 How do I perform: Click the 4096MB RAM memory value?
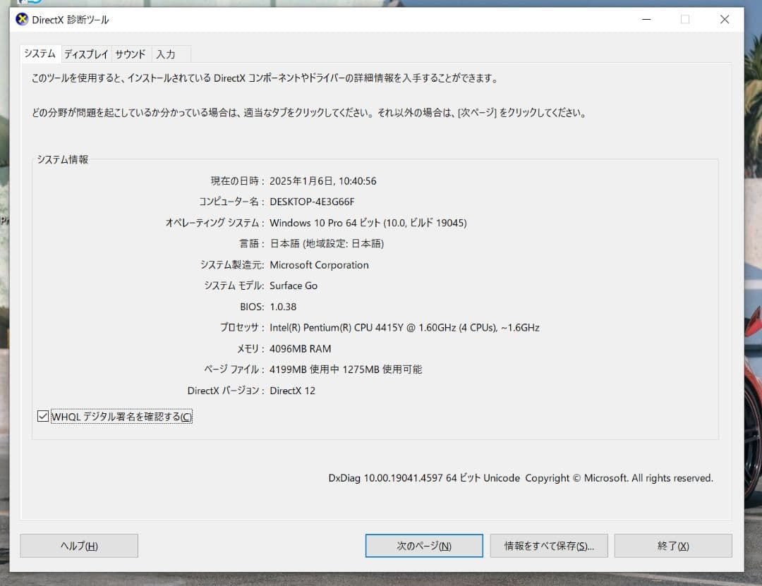pos(300,348)
